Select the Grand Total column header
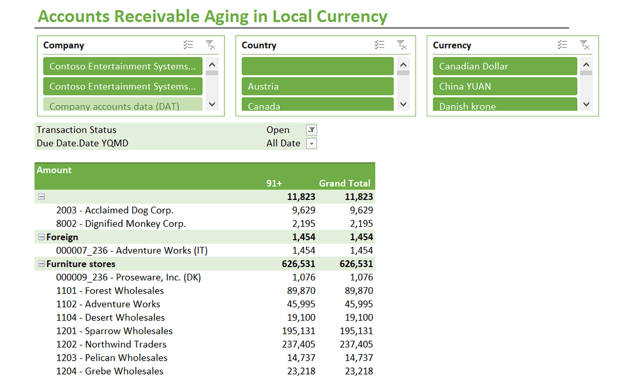The image size is (635, 383). tap(345, 183)
